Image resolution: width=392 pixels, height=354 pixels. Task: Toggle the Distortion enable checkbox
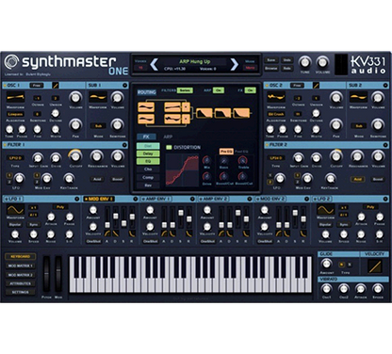169,147
